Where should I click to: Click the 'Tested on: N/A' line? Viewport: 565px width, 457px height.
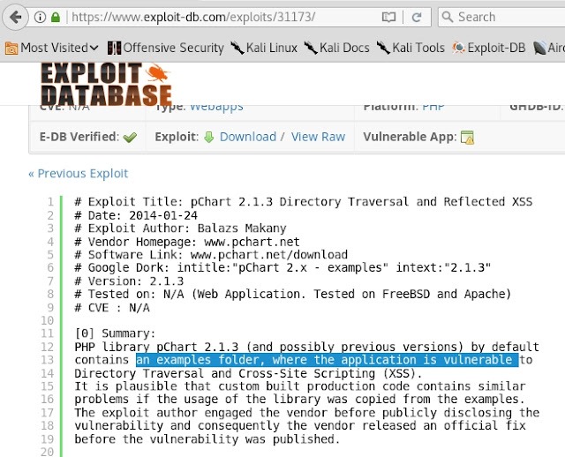click(x=293, y=294)
